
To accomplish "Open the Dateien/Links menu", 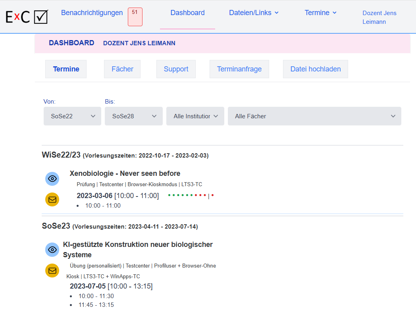I will tap(254, 13).
